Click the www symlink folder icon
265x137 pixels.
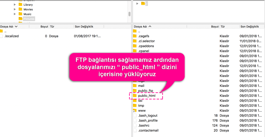135,111
